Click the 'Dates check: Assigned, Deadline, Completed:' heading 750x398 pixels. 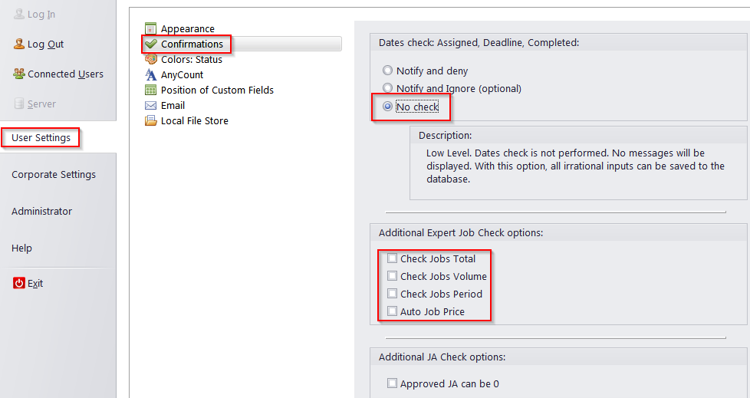[479, 43]
